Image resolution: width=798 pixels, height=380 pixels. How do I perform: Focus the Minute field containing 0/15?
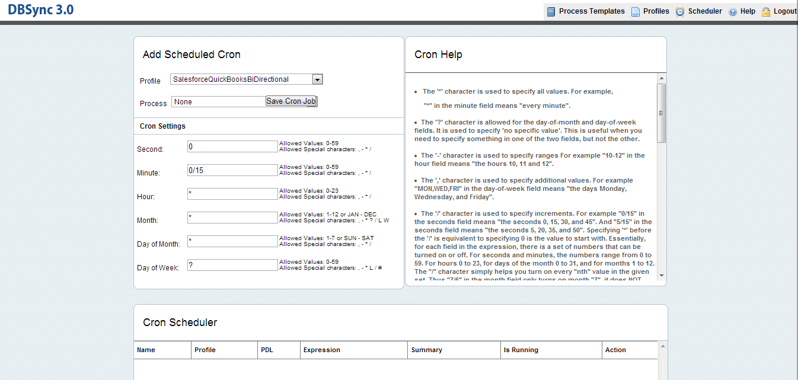click(x=232, y=170)
